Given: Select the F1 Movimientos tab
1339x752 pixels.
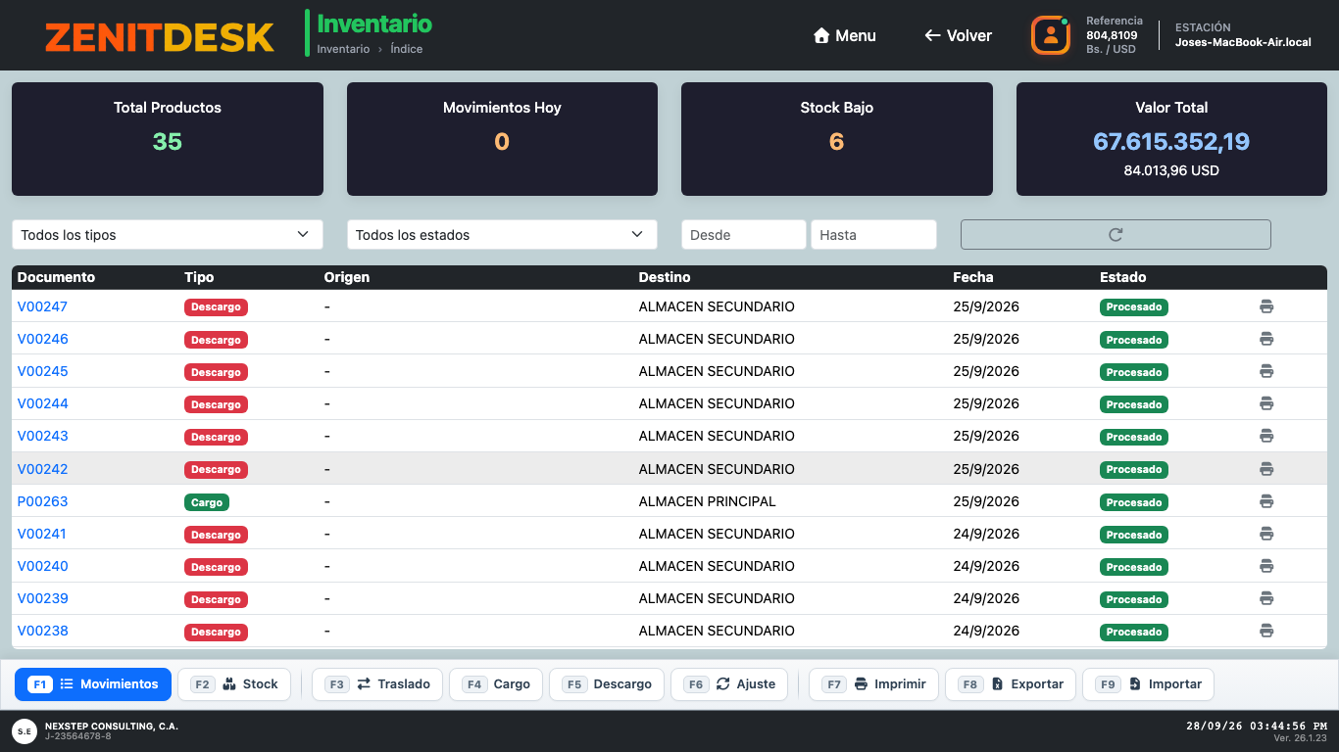Looking at the screenshot, I should coord(93,684).
